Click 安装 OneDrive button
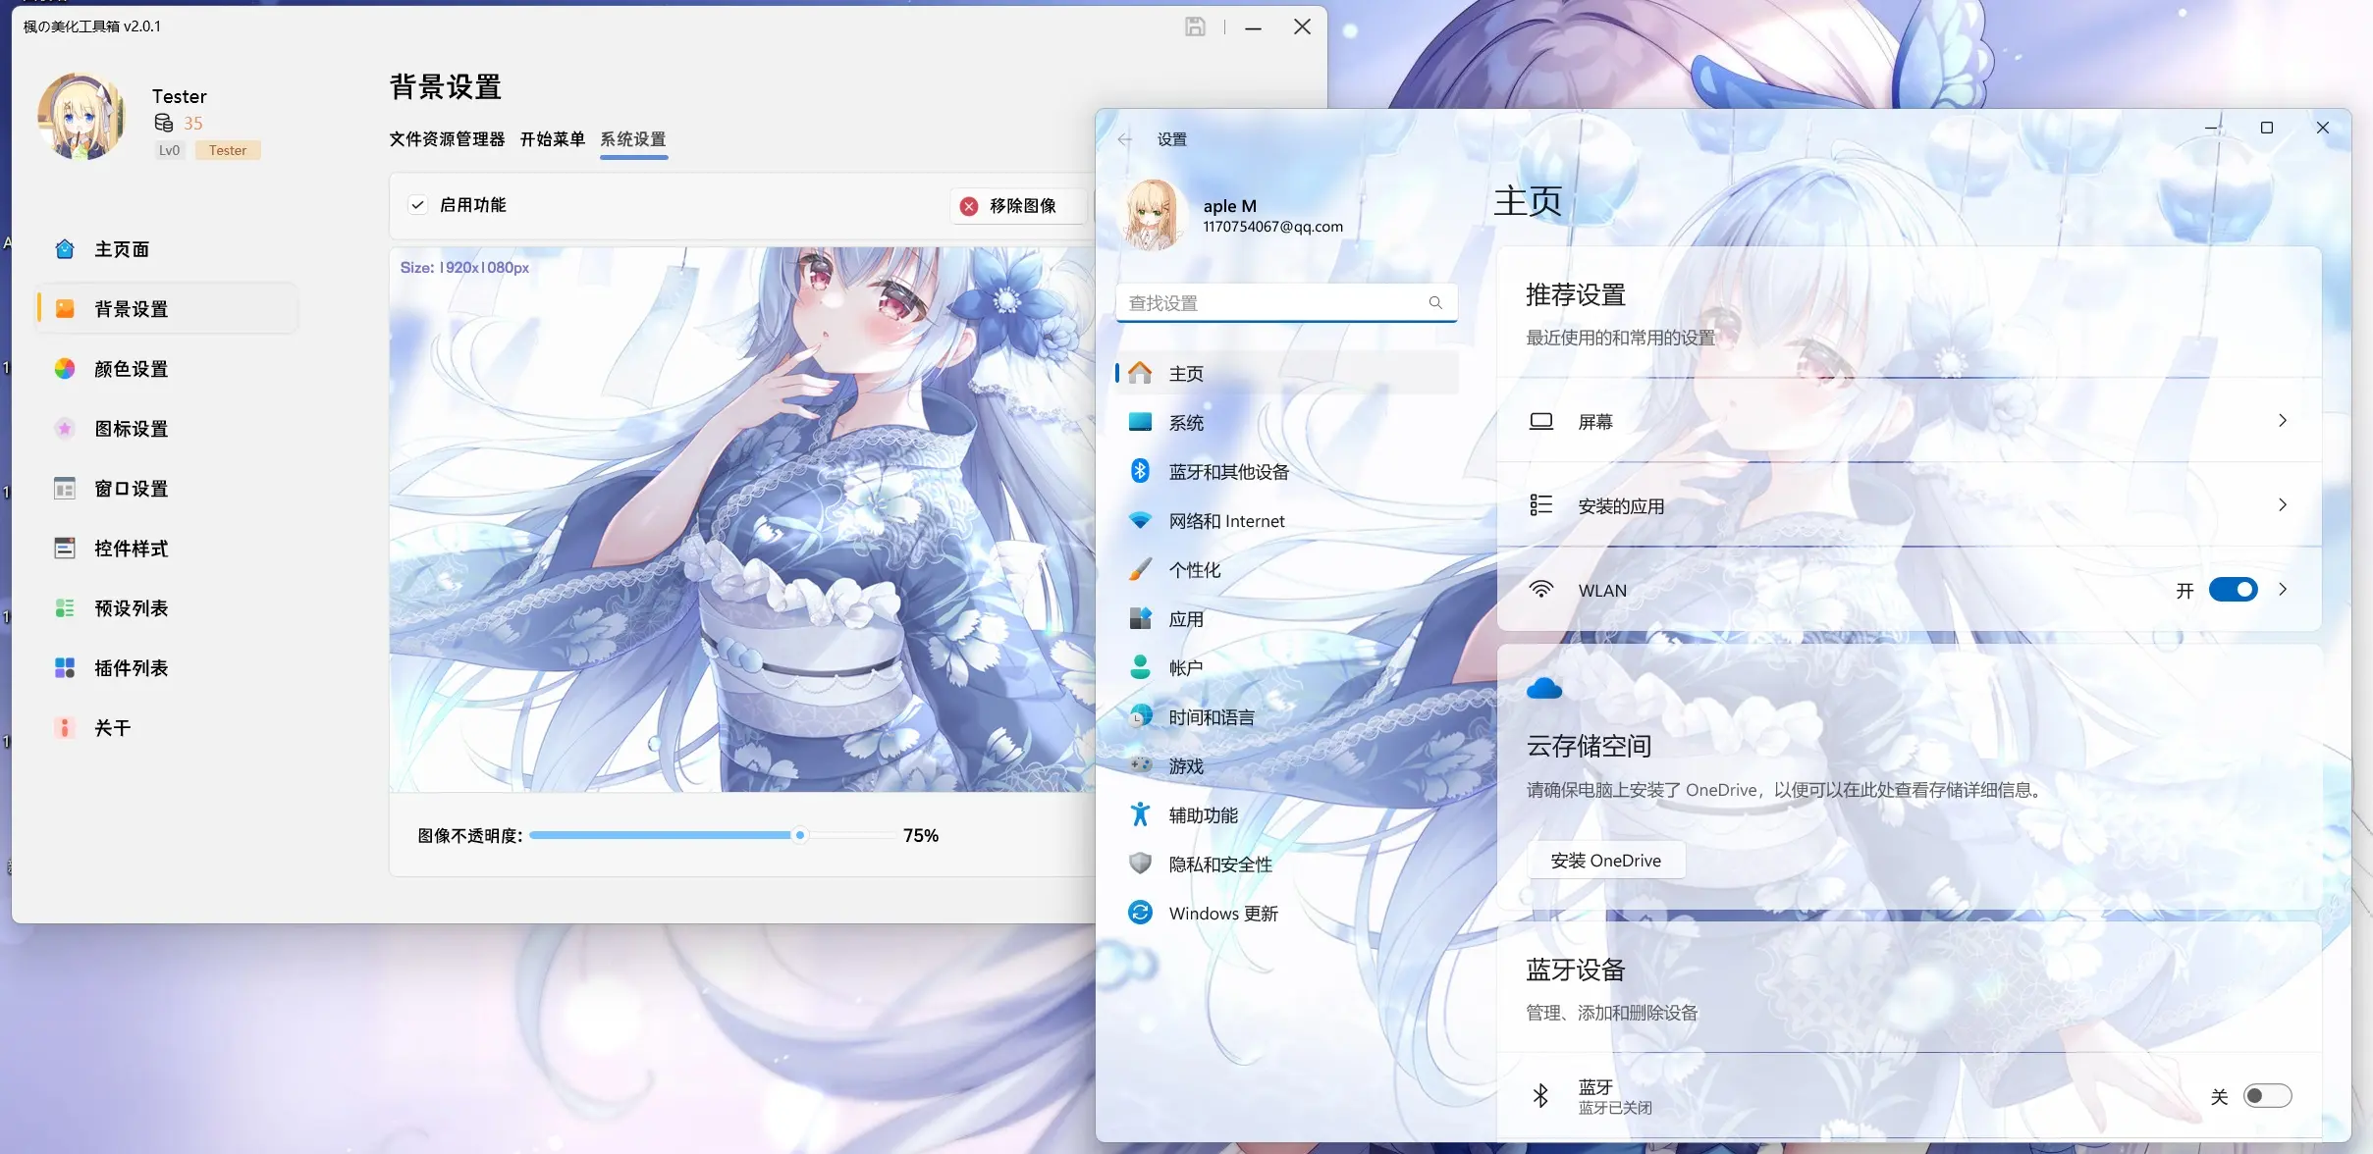Viewport: 2373px width, 1154px height. [x=1606, y=861]
